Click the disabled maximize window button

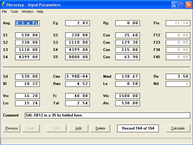click(x=182, y=5)
